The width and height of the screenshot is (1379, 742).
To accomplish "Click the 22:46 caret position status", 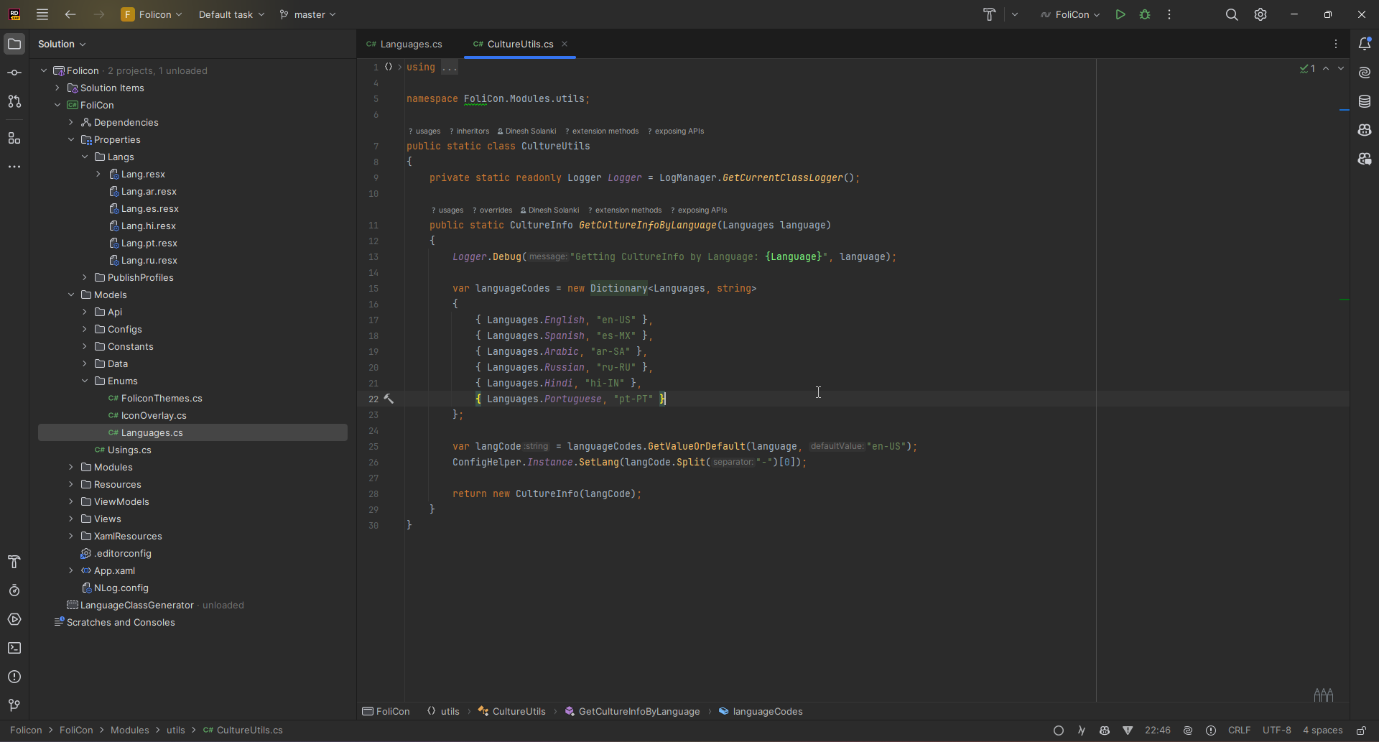I will tap(1158, 731).
